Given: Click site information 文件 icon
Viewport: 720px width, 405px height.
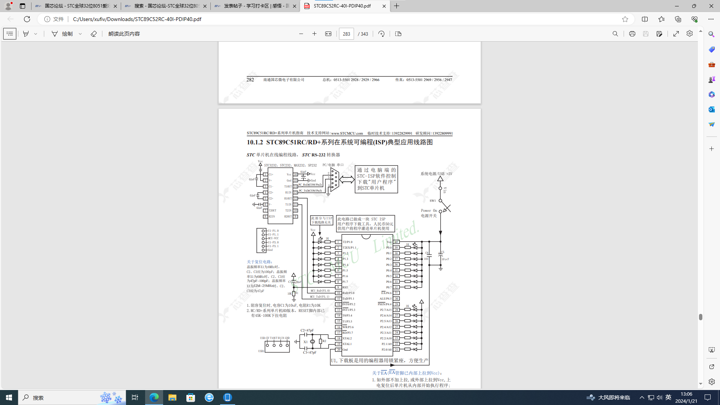Looking at the screenshot, I should (54, 19).
